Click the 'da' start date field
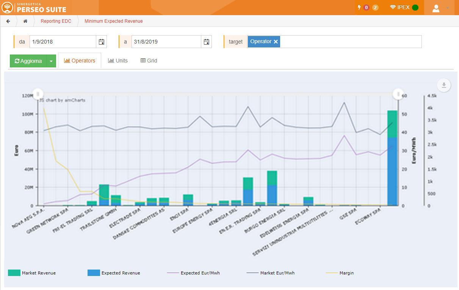This screenshot has width=459, height=290. point(63,42)
